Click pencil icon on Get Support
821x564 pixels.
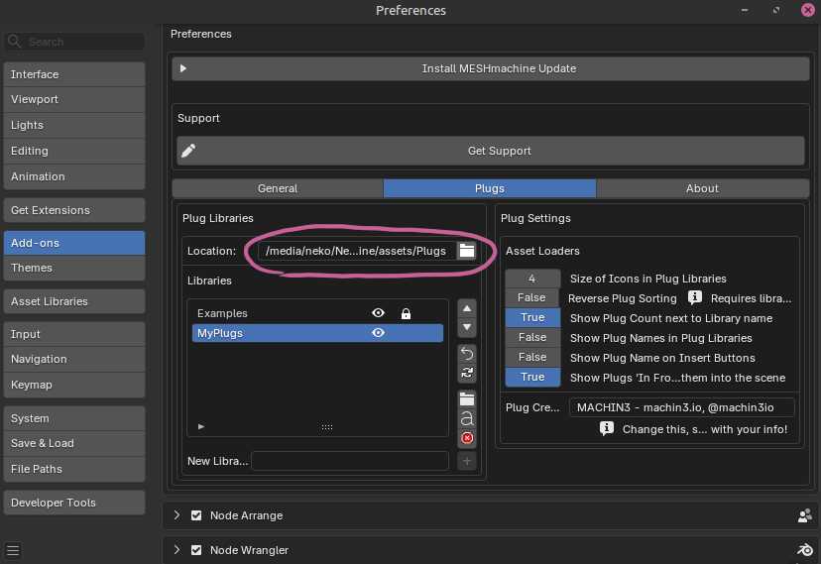click(x=188, y=151)
